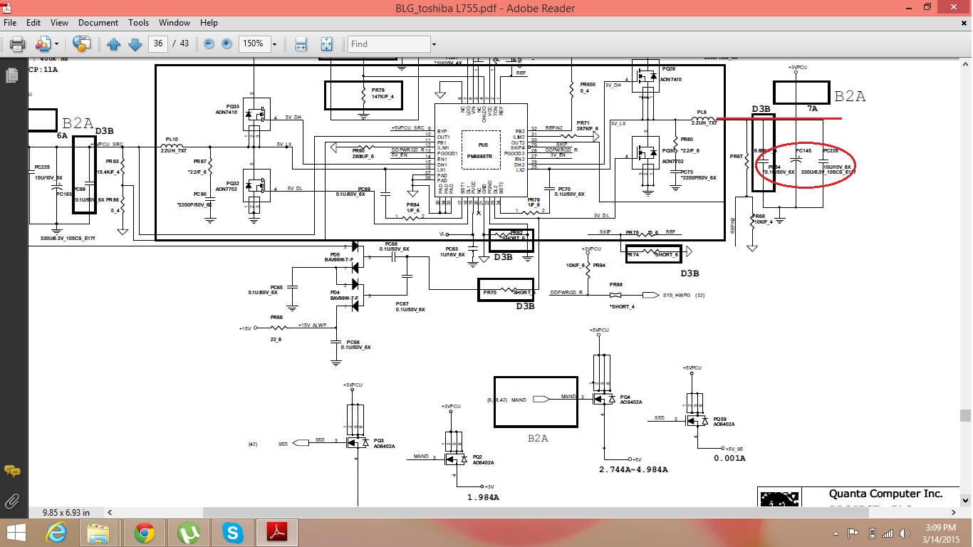
Task: Open the Document menu
Action: (x=98, y=23)
